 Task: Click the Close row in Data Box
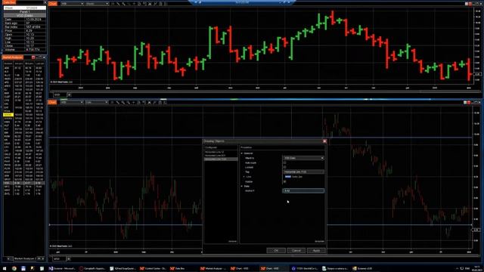click(25, 45)
